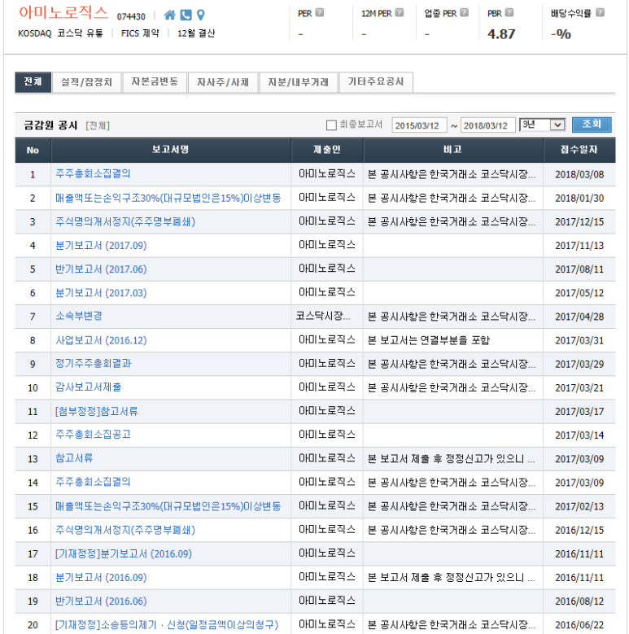Screen dimensions: 629x634
Task: Open the 감사보고서제출 report link
Action: (88, 387)
